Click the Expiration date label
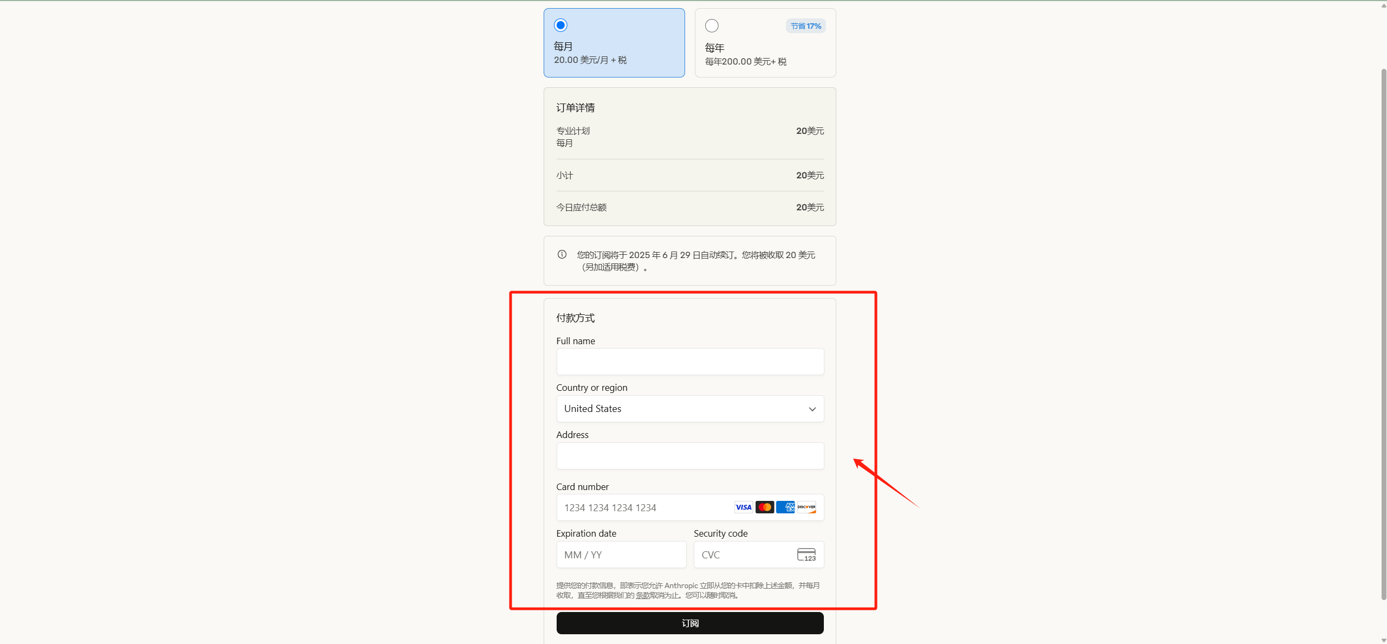Viewport: 1387px width, 644px height. 586,533
